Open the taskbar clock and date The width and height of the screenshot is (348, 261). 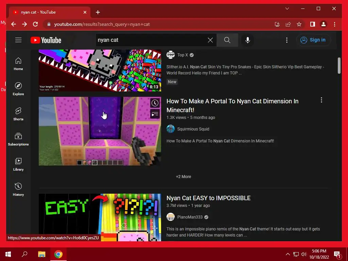click(319, 254)
